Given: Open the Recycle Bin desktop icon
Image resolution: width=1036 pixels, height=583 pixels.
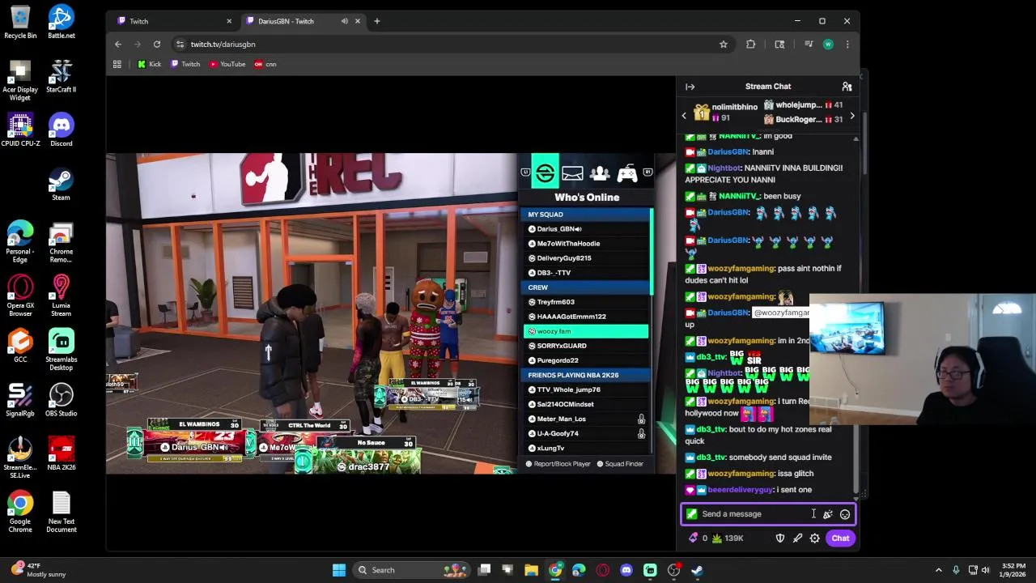Looking at the screenshot, I should tap(20, 23).
